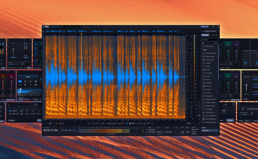Toggle loop playback in the transport
Viewport: 258px width, 159px height.
[73, 130]
